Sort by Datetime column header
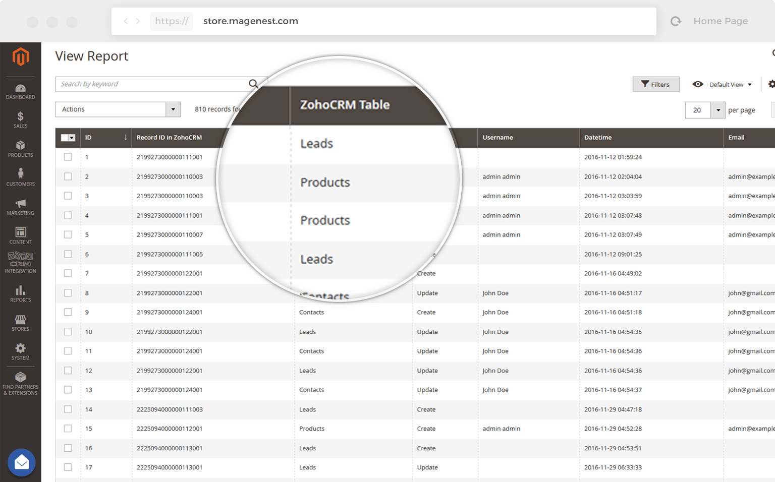This screenshot has height=482, width=775. click(x=598, y=137)
